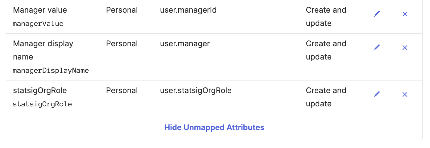Edit the Manager value attribute mapping
The width and height of the screenshot is (430, 148).
(x=377, y=14)
